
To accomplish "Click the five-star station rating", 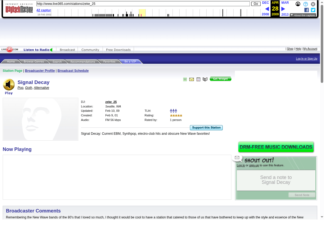I will point(176,115).
